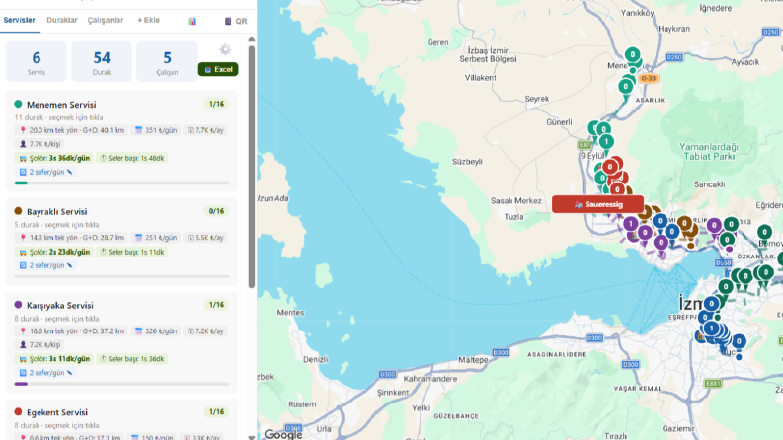Click Sefer başı: 1s 48dk badge
Image resolution: width=783 pixels, height=440 pixels.
pyautogui.click(x=132, y=158)
